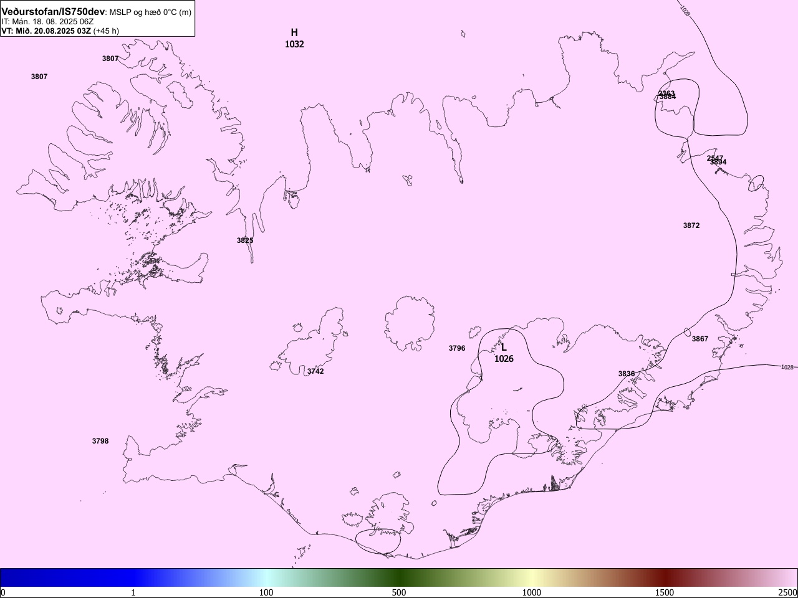
Task: Click the H high-pressure marker
Action: click(294, 32)
